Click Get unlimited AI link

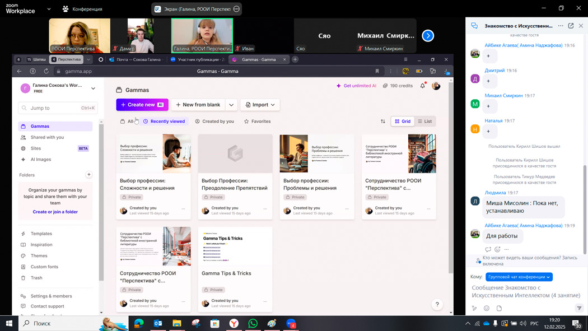[x=356, y=86]
